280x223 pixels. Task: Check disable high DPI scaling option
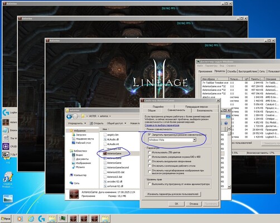tap(149, 172)
